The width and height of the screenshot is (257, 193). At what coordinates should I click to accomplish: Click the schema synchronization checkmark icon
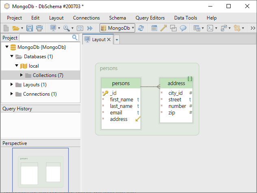pos(224,28)
